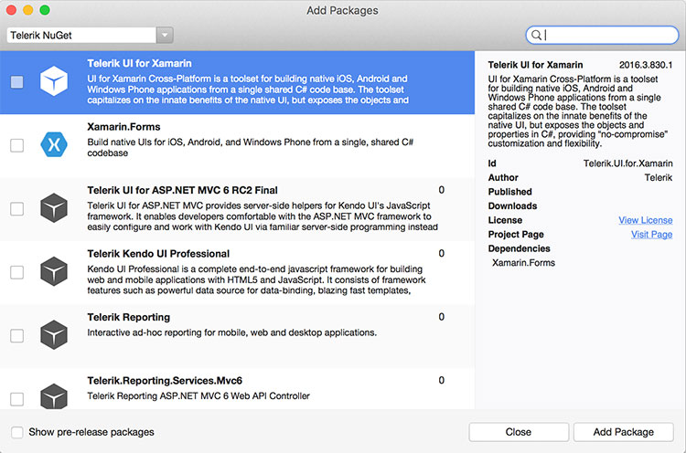Click the Add Package button
Image resolution: width=686 pixels, height=453 pixels.
(x=624, y=432)
